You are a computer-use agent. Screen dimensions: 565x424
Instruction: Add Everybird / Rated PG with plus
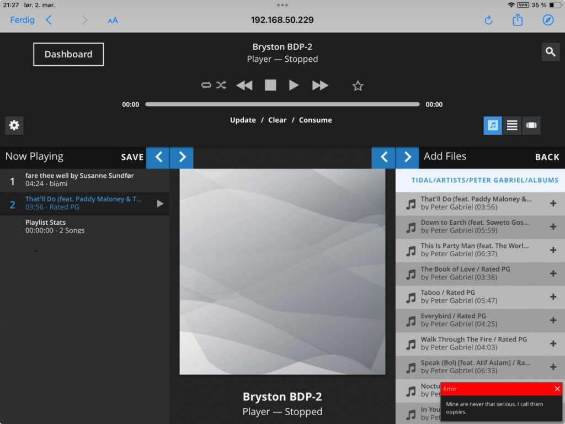point(553,320)
